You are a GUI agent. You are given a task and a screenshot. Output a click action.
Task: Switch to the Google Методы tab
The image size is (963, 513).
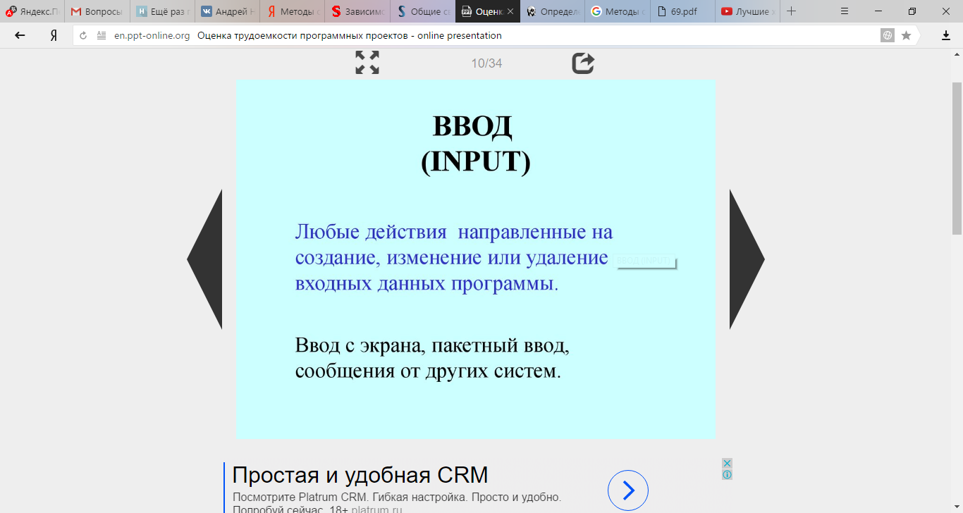pyautogui.click(x=618, y=11)
